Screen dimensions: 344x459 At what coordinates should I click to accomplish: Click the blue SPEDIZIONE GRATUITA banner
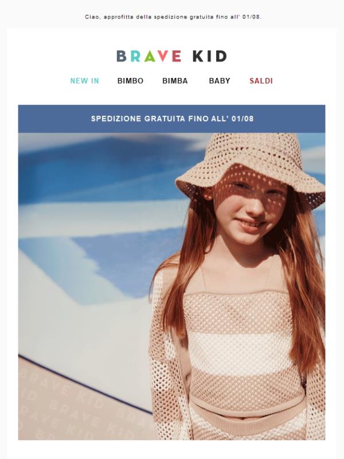point(171,119)
